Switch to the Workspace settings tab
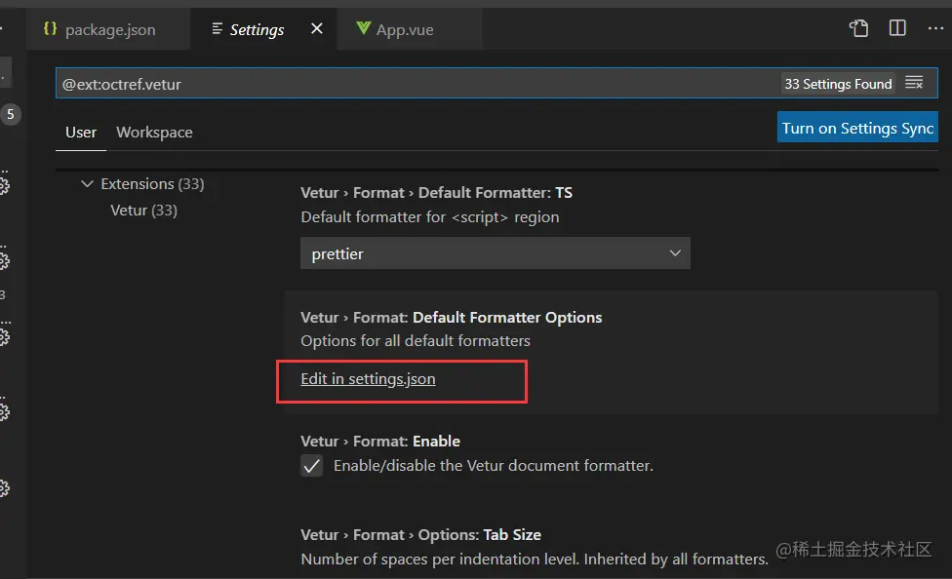Image resolution: width=952 pixels, height=579 pixels. [154, 132]
